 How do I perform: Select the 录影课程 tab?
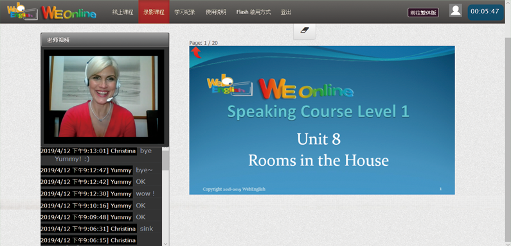(x=154, y=12)
